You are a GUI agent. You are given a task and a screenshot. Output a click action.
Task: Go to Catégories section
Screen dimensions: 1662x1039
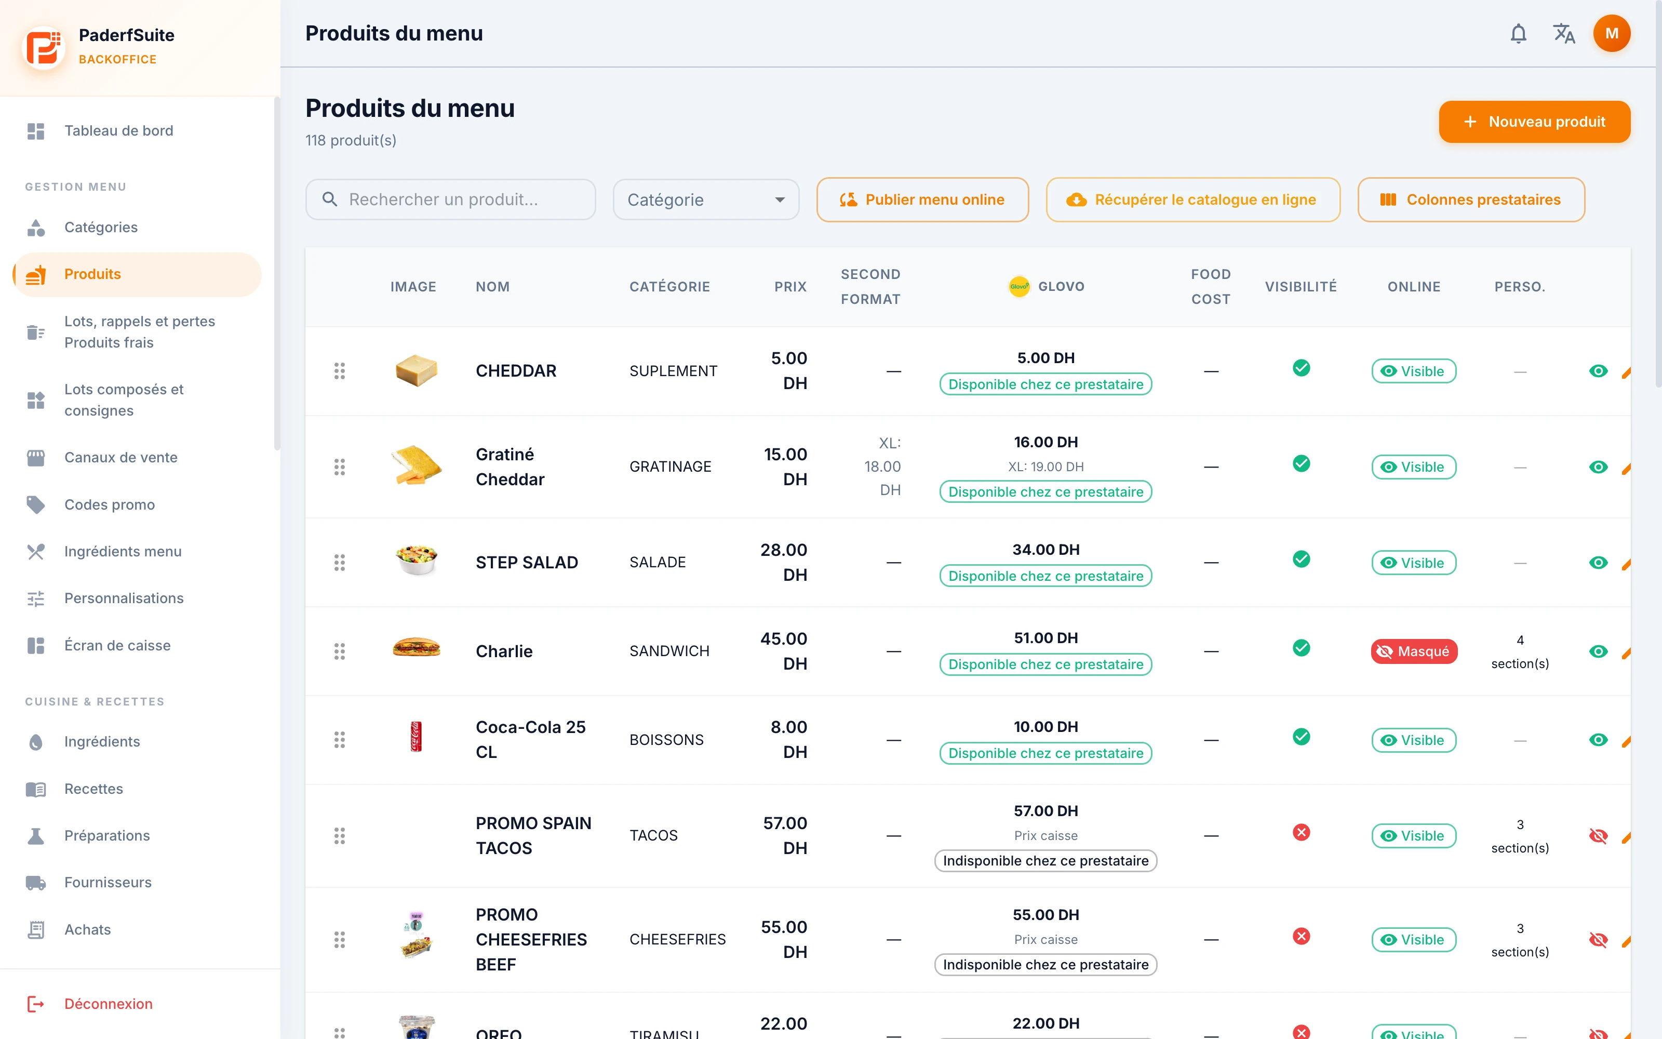pyautogui.click(x=137, y=228)
